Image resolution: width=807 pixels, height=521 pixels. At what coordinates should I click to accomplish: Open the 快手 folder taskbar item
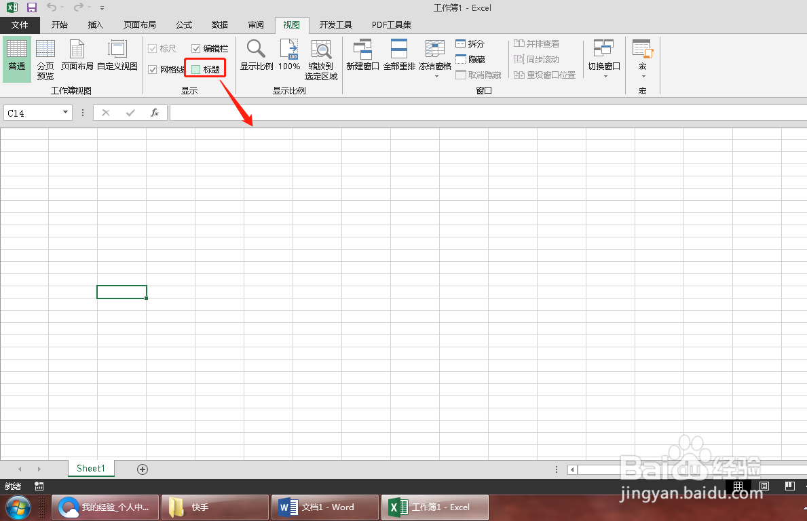coord(215,507)
